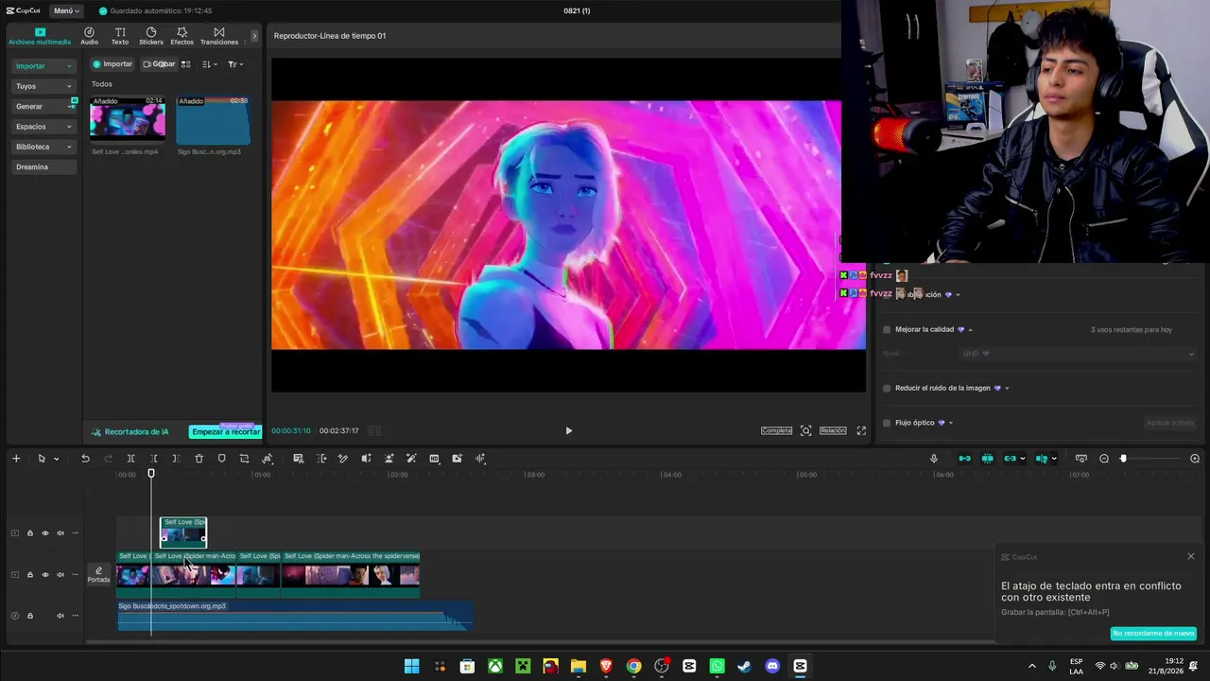The image size is (1210, 681).
Task: Click the Importar media button
Action: point(112,64)
